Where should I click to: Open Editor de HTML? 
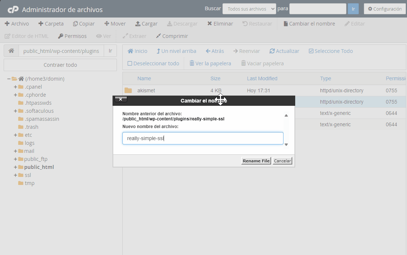click(x=27, y=36)
